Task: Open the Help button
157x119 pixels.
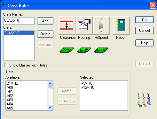Action: [x=145, y=43]
